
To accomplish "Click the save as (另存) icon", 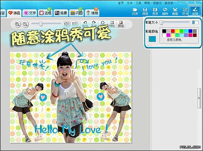I will (x=155, y=11).
